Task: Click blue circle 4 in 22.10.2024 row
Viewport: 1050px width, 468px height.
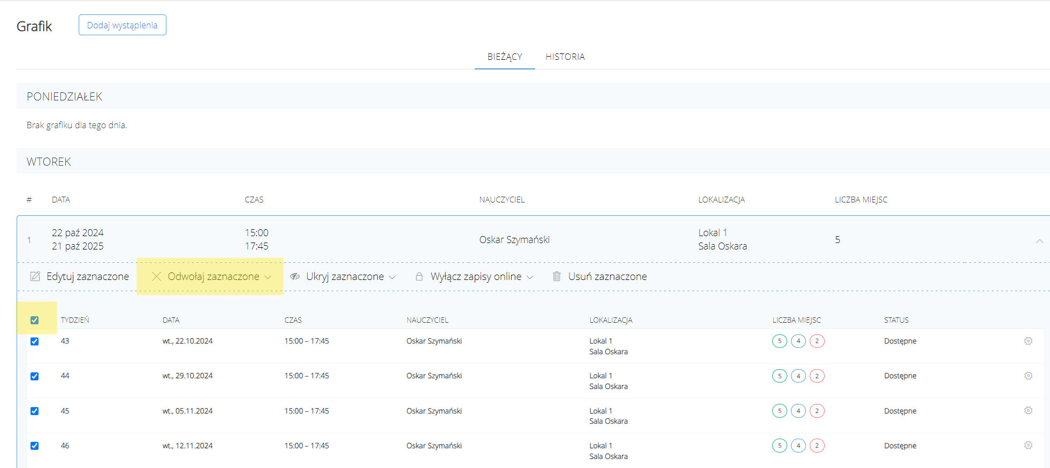Action: tap(798, 341)
